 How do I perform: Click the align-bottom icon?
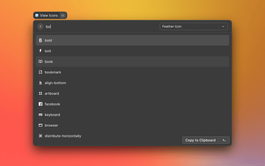41,83
